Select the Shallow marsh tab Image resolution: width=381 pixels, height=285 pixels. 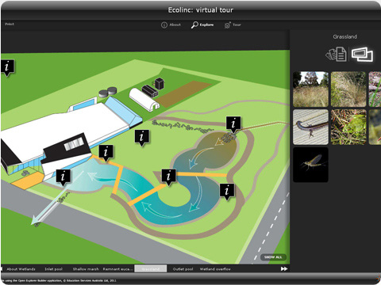click(x=86, y=269)
